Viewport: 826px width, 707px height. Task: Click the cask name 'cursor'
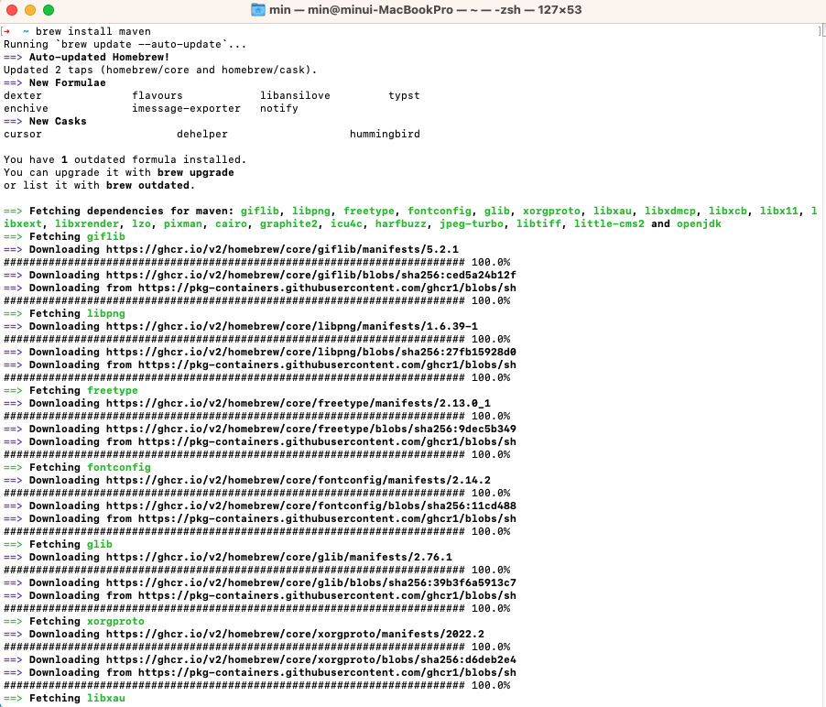pyautogui.click(x=23, y=134)
